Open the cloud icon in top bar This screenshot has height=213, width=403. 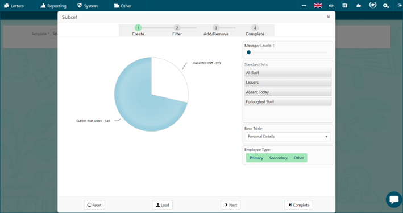[359, 6]
